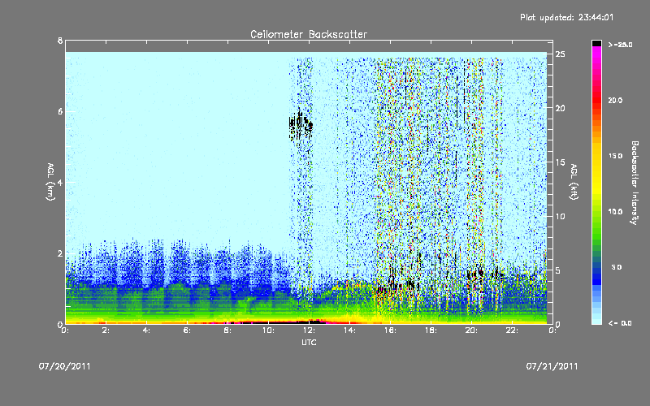Select the "15" kft tick on right axis

pos(560,162)
